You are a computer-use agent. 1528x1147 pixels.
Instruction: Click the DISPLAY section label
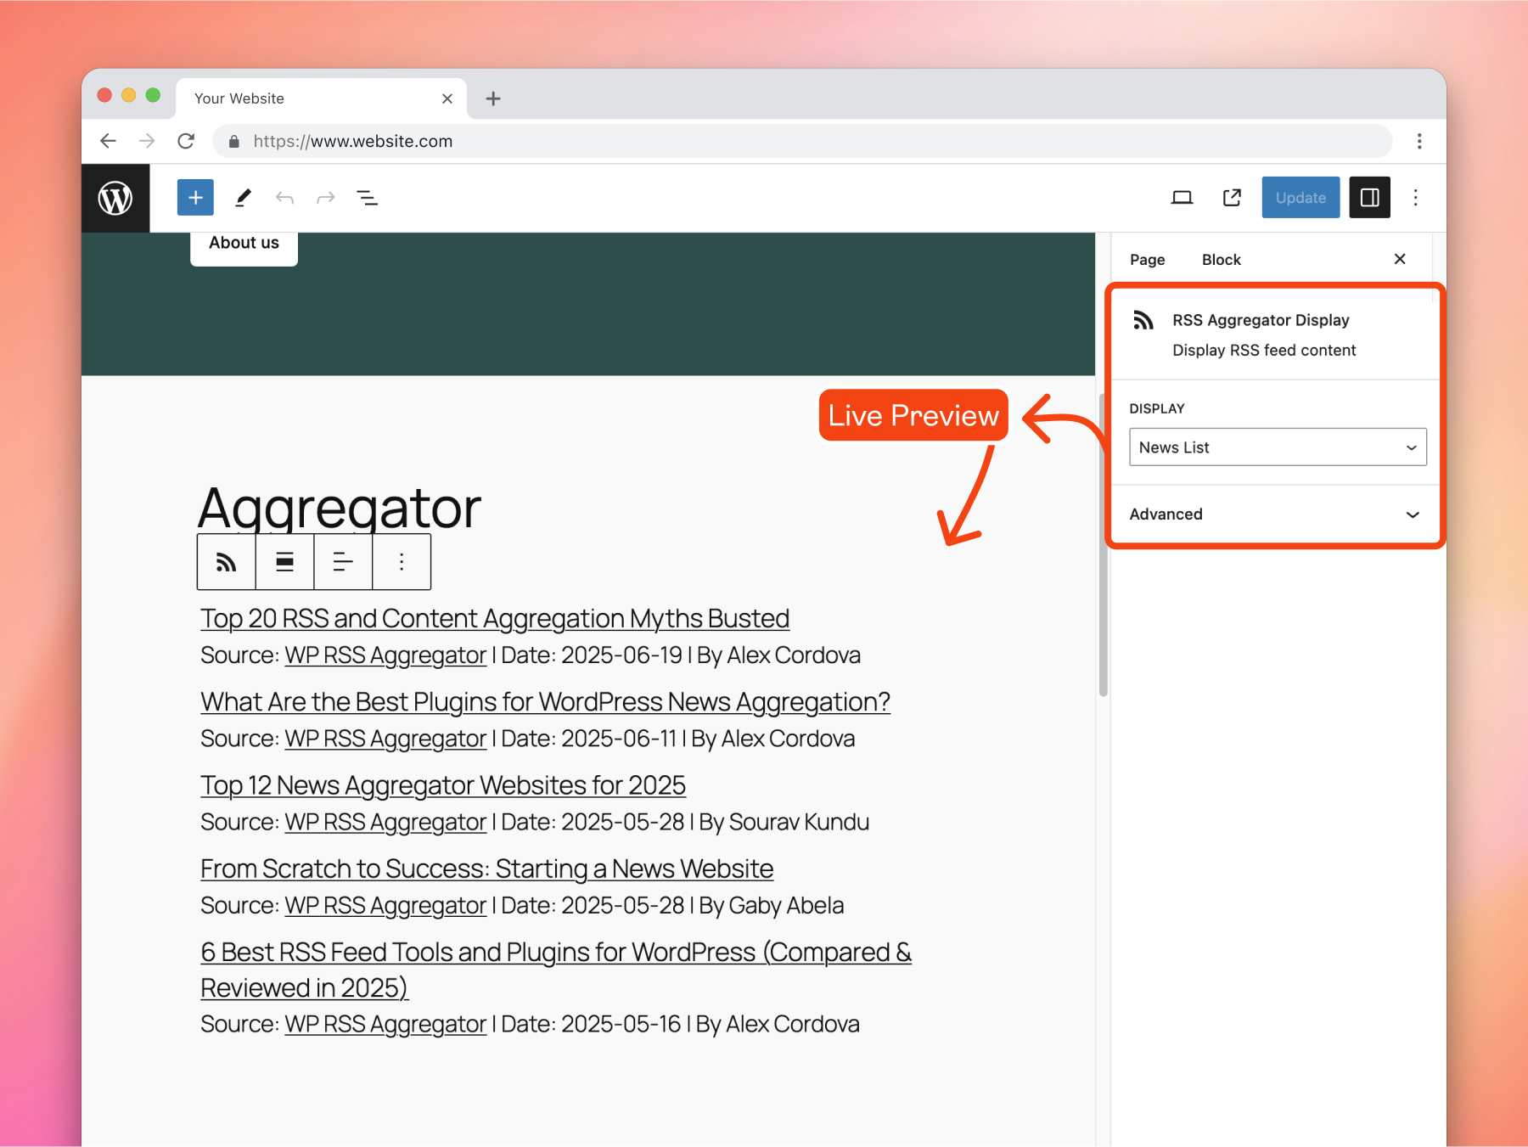pyautogui.click(x=1156, y=408)
